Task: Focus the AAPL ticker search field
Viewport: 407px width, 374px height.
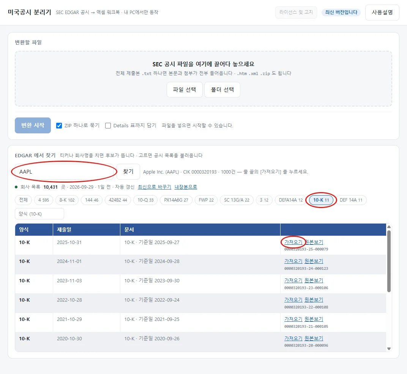Action: coord(64,172)
